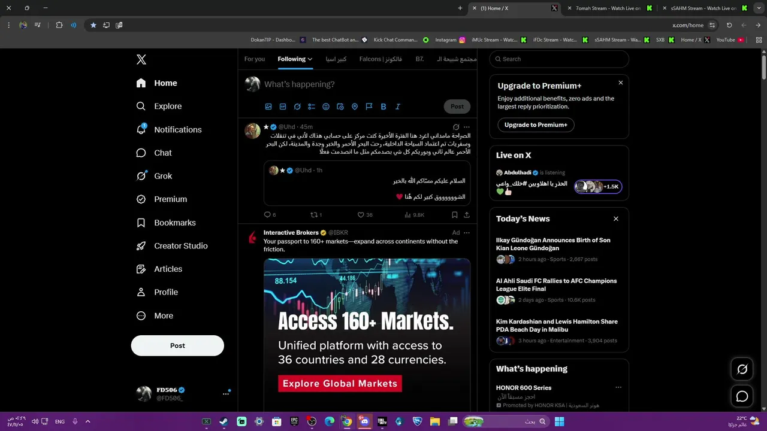
Task: Switch to the Falcons timeline tab
Action: click(381, 59)
